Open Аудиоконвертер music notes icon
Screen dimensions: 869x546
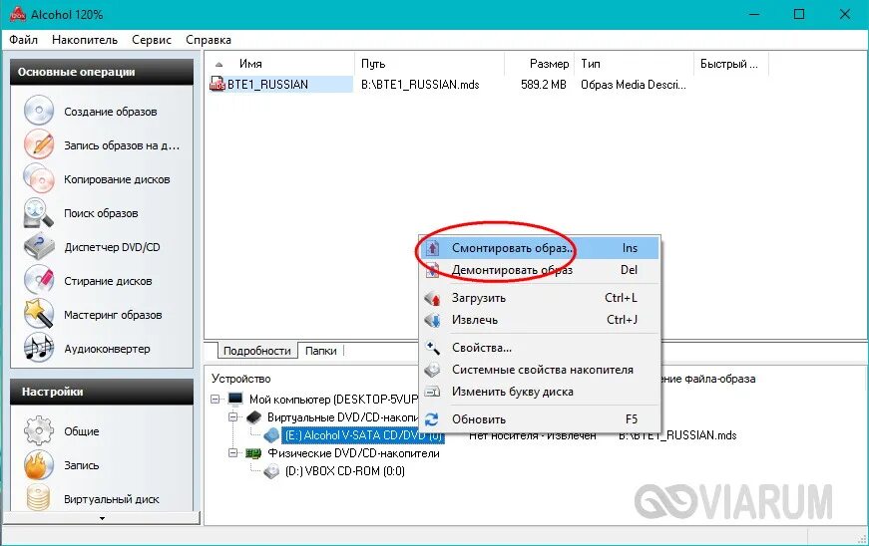38,349
